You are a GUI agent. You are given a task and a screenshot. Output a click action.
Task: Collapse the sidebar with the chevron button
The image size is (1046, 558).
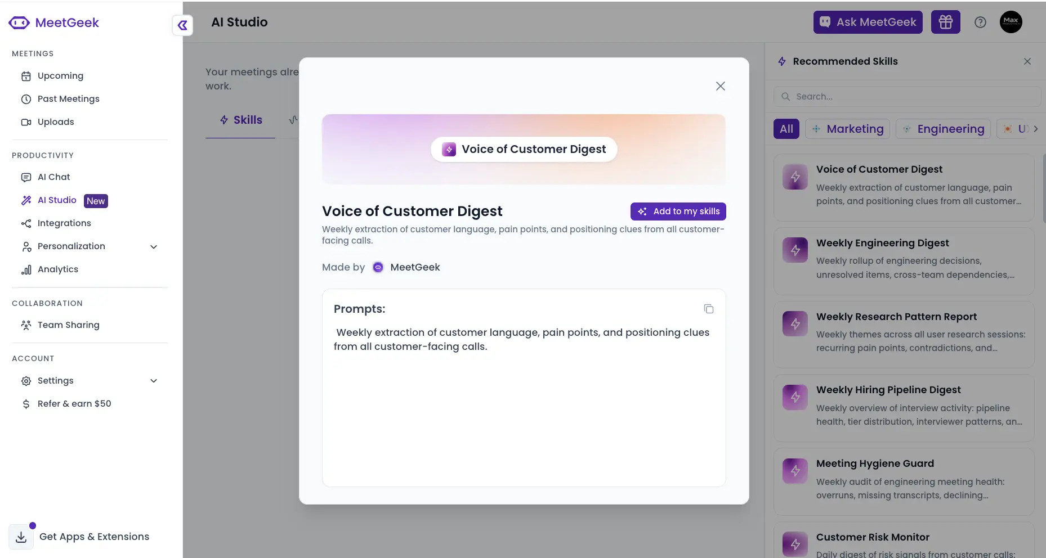[x=182, y=25]
